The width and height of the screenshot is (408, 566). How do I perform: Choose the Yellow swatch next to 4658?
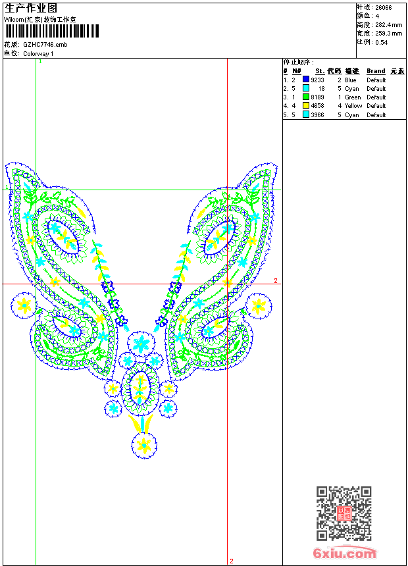306,105
